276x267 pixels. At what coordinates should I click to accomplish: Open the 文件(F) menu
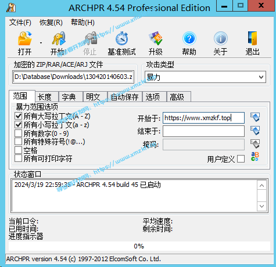pyautogui.click(x=20, y=23)
